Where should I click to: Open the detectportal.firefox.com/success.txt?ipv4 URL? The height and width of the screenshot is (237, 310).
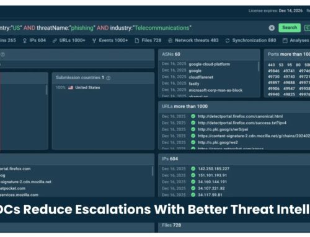tap(242, 123)
